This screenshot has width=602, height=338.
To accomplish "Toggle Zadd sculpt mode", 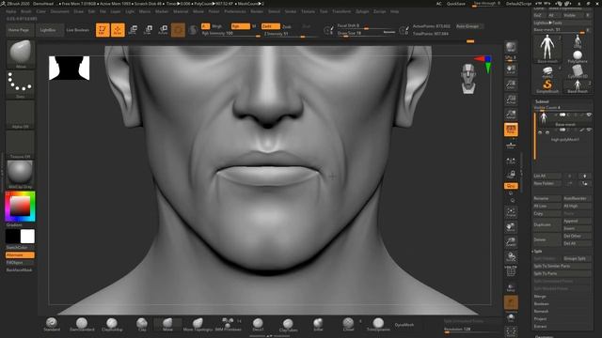I will [270, 26].
